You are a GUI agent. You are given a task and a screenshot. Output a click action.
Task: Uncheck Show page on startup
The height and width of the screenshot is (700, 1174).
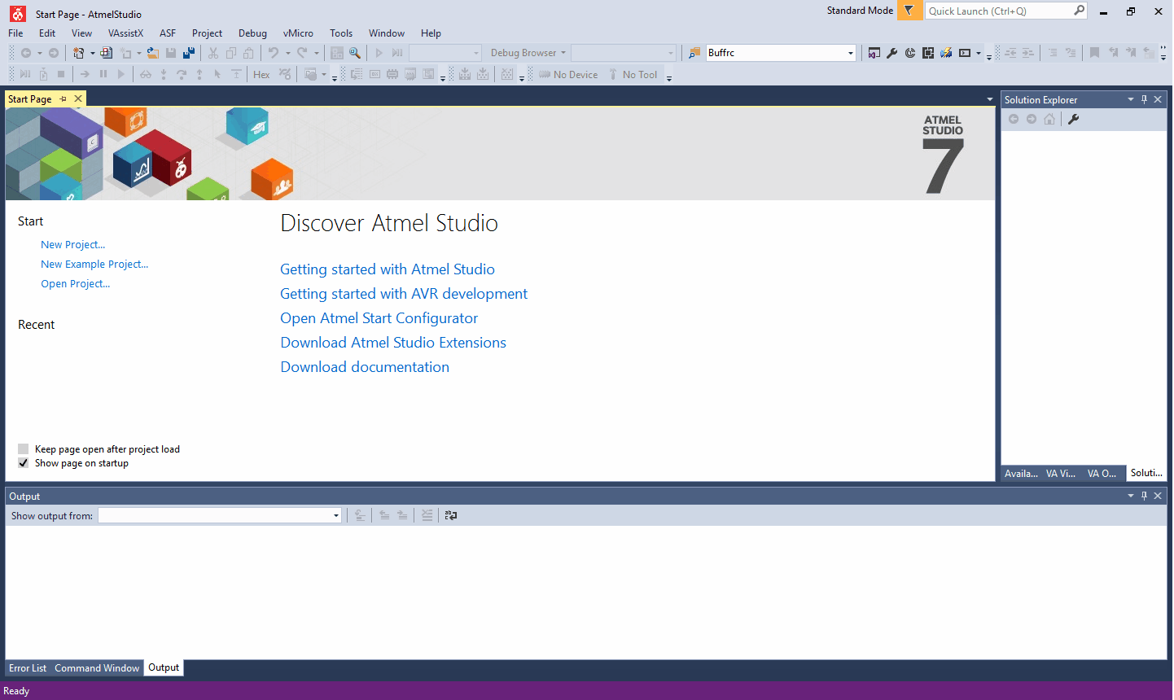pyautogui.click(x=23, y=462)
